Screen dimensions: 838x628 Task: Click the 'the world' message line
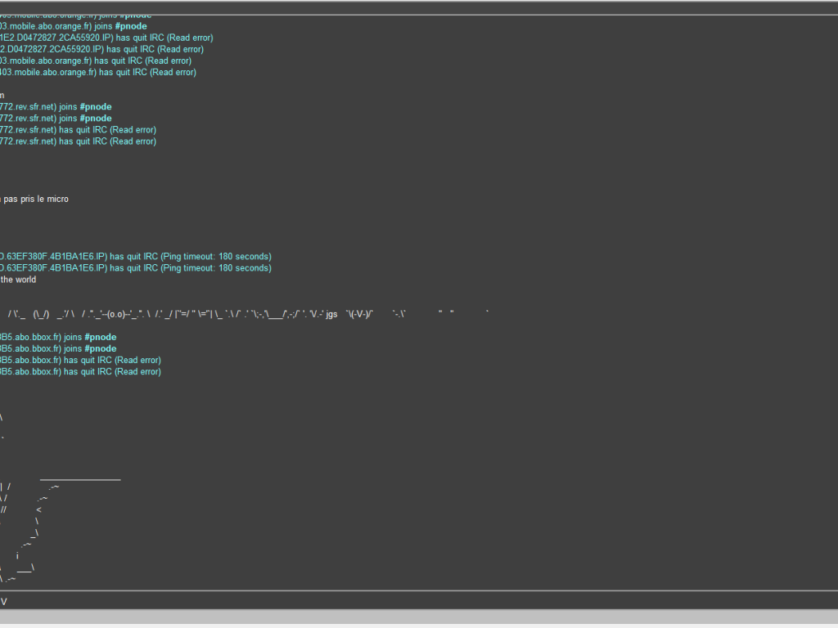click(x=20, y=280)
